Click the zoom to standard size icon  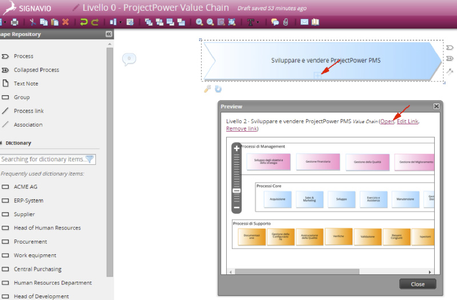(221, 22)
